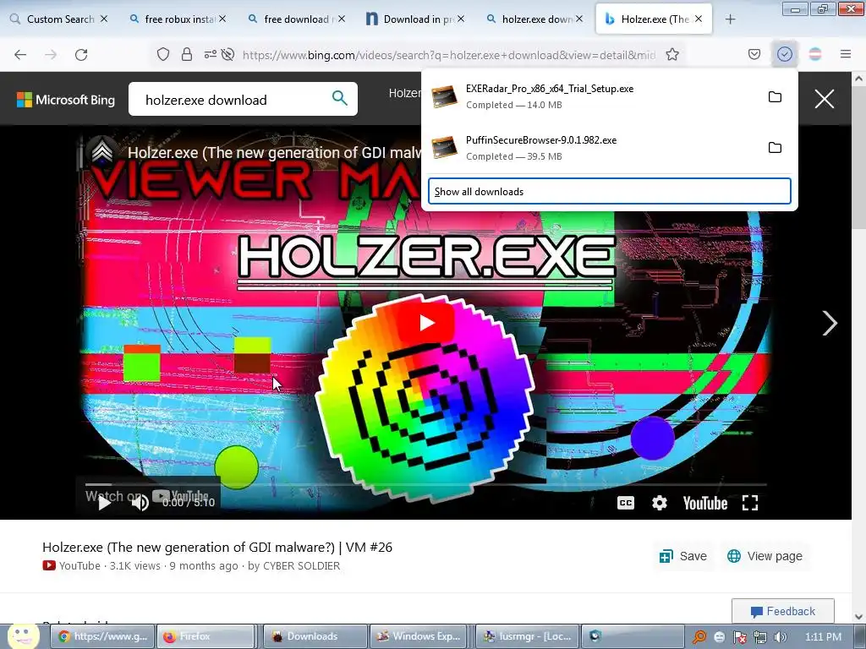866x649 pixels.
Task: Bookmark this page with the star icon
Action: (x=672, y=54)
